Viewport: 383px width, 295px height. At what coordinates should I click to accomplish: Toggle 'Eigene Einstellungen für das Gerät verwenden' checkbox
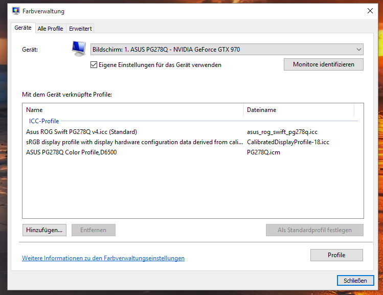point(94,65)
